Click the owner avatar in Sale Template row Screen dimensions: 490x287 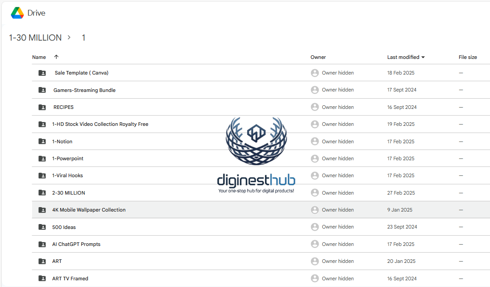click(315, 73)
